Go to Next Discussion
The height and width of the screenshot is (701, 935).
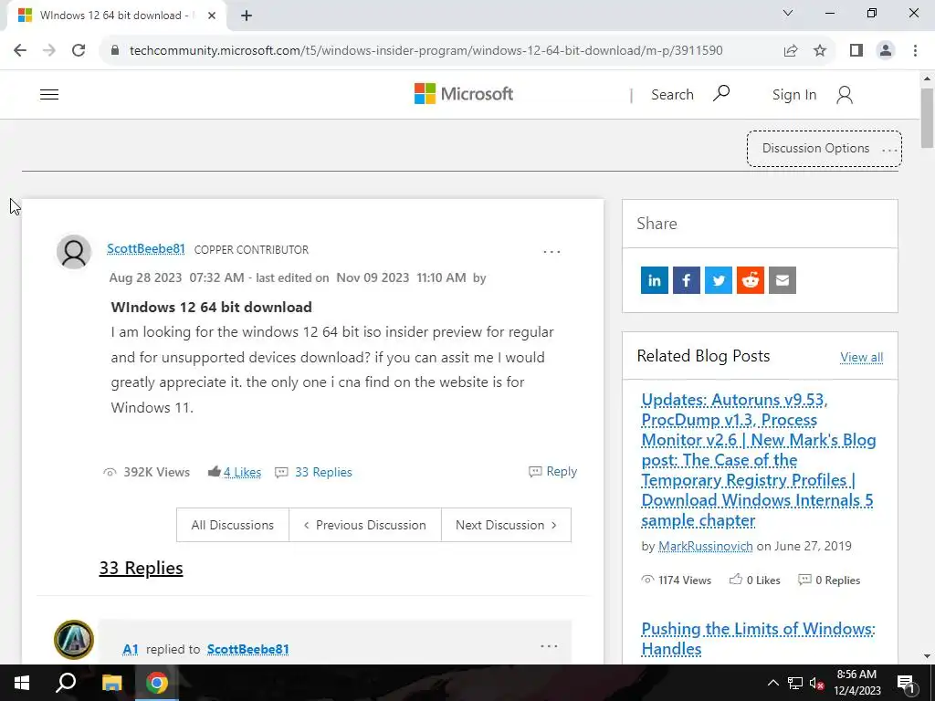[506, 525]
